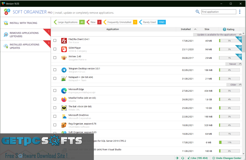246x160 pixels.
Task: Collapse the 'Update is available' group
Action: 240,34
